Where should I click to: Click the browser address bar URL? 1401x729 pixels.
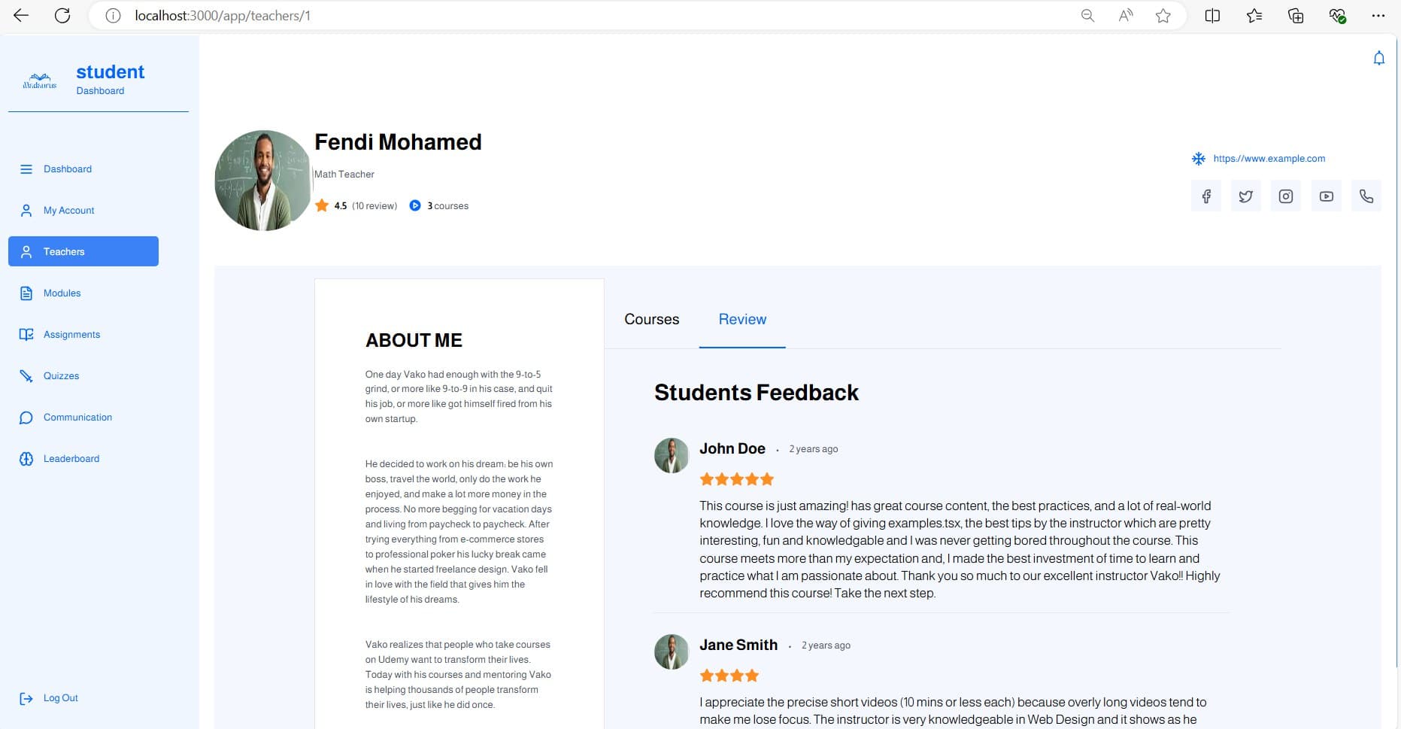click(223, 16)
